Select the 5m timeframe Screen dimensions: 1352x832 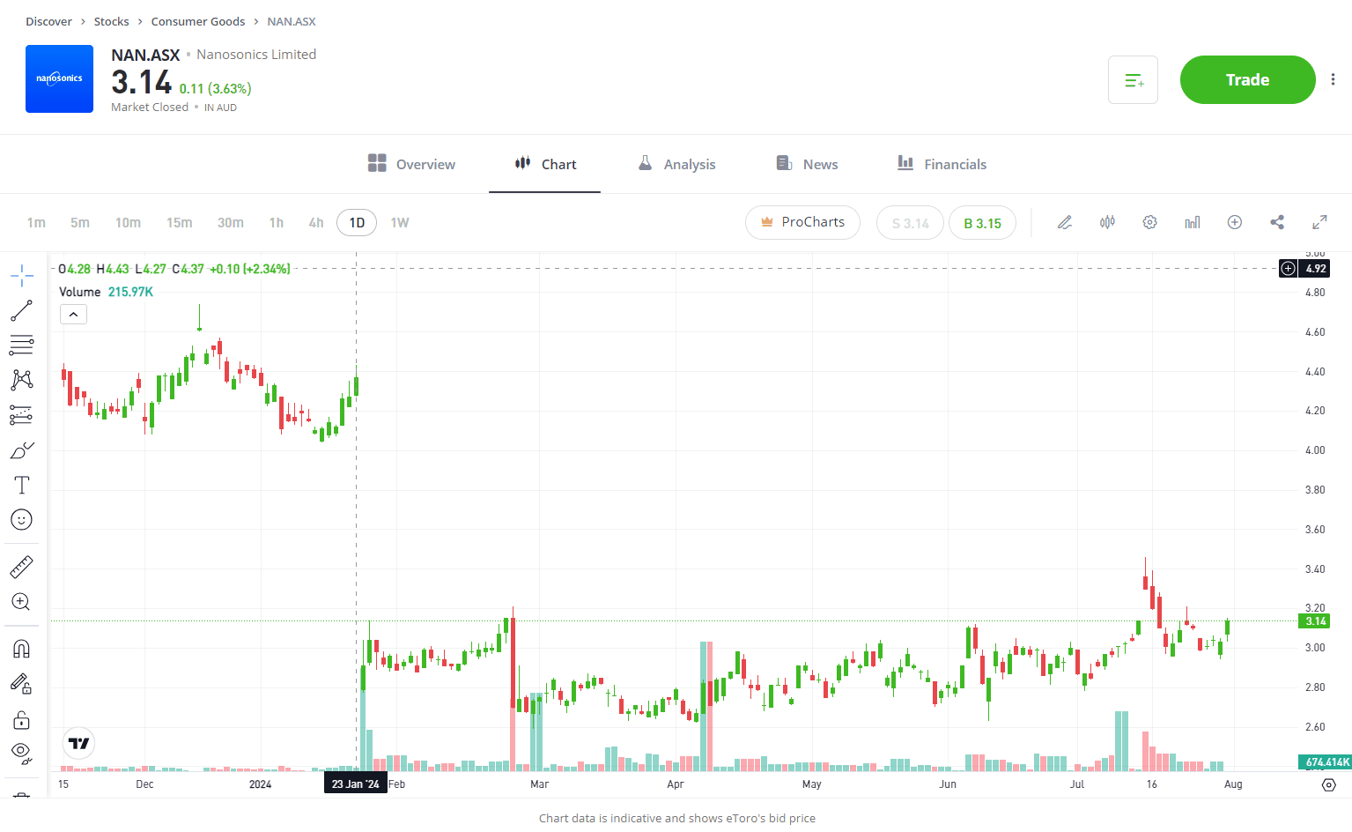(80, 222)
